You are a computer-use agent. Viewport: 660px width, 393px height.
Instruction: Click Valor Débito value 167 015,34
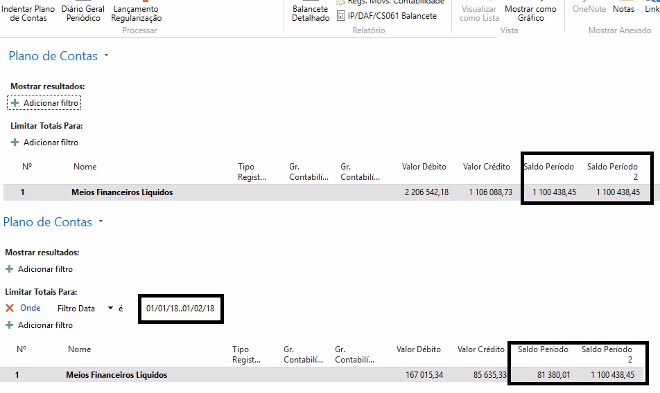click(x=424, y=375)
